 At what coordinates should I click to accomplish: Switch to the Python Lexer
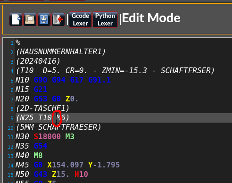pyautogui.click(x=105, y=20)
